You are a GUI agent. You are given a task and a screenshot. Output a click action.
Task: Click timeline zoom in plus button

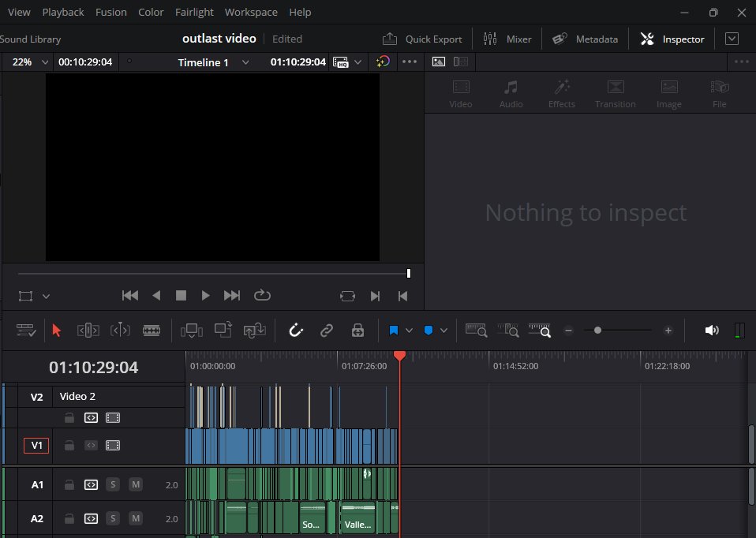pos(668,331)
